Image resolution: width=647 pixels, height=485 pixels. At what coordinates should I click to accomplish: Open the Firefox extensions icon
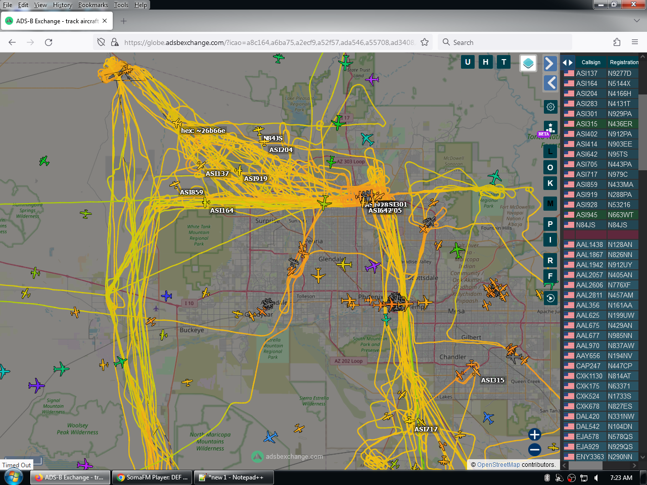click(x=617, y=42)
